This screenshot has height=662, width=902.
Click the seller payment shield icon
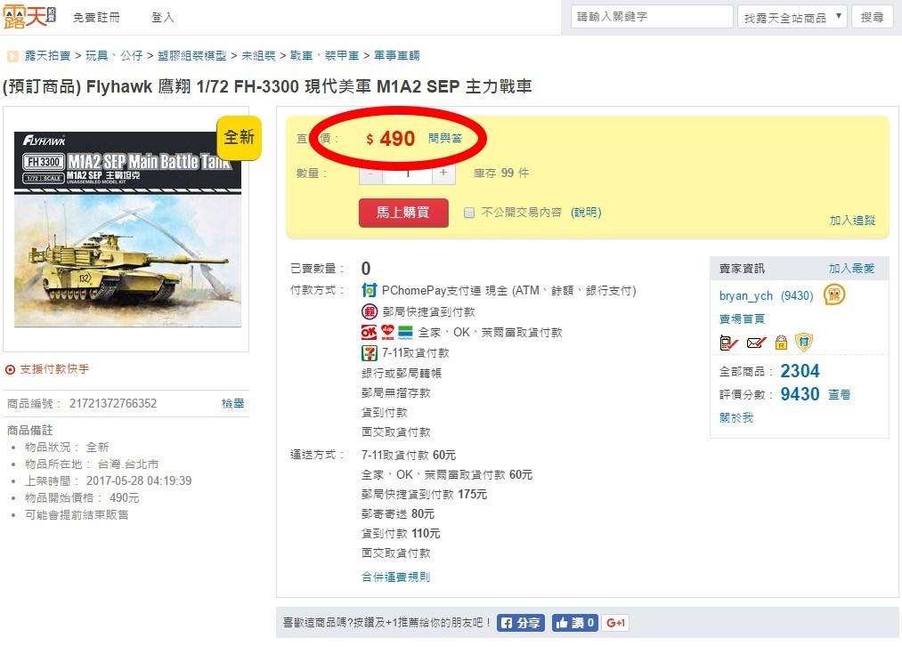[x=804, y=343]
